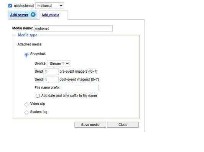Select the Snapshot radio button
Image resolution: width=204 pixels, height=152 pixels.
coord(26,55)
